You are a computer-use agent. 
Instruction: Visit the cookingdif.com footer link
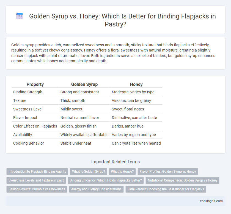pos(211,201)
